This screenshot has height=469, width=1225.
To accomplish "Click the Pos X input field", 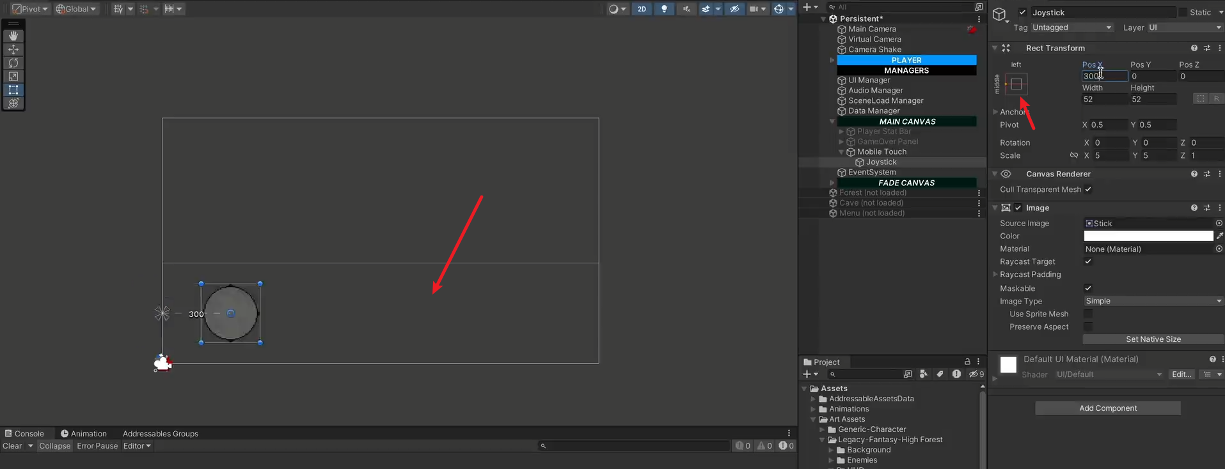I will pos(1105,76).
